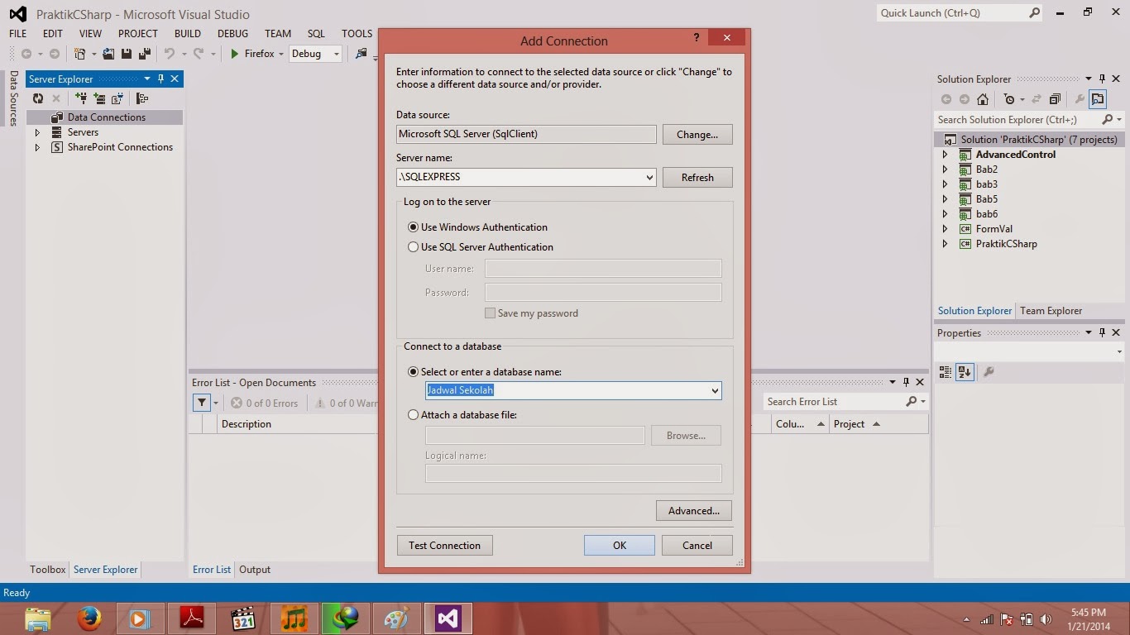Click the Advanced button

(x=693, y=510)
